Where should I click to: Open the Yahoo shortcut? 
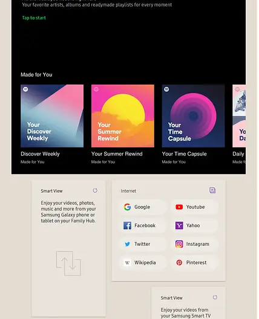pyautogui.click(x=194, y=225)
